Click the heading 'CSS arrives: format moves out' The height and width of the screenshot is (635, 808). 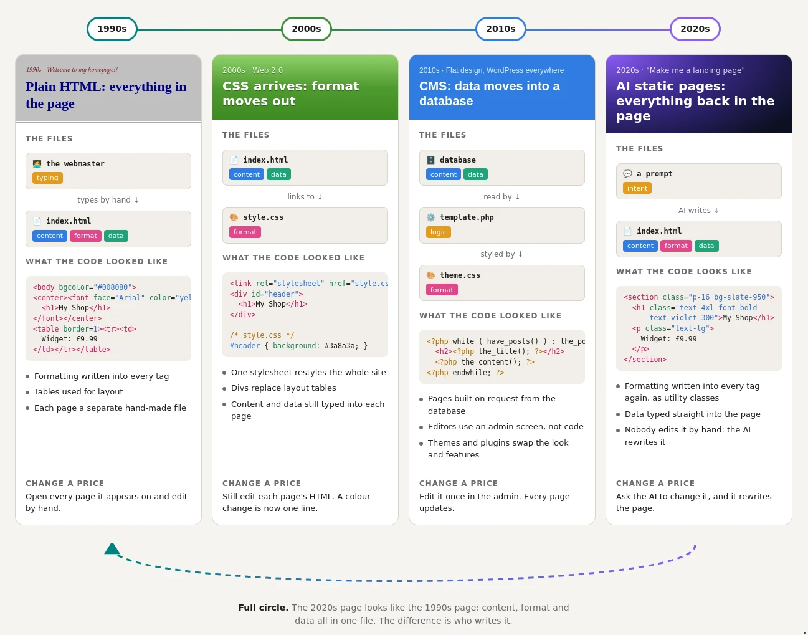tap(291, 93)
